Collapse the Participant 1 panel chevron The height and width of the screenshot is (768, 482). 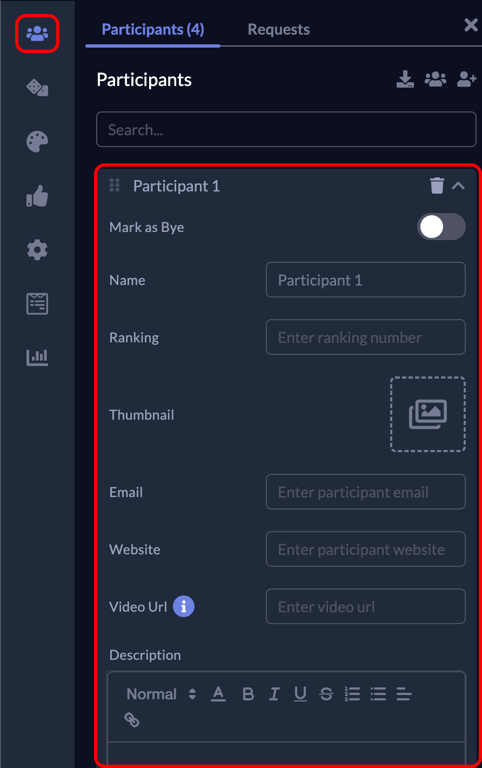458,186
